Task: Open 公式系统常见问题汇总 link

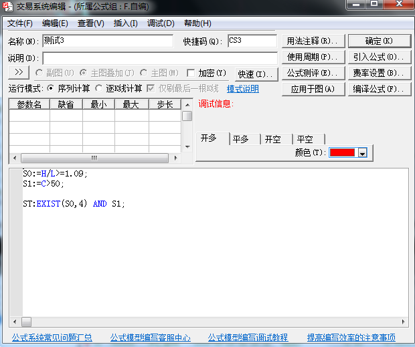Action: (52, 337)
